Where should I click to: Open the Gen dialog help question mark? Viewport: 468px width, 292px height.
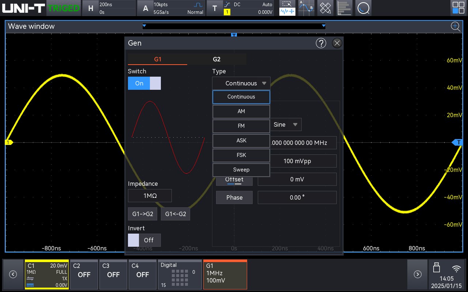321,43
